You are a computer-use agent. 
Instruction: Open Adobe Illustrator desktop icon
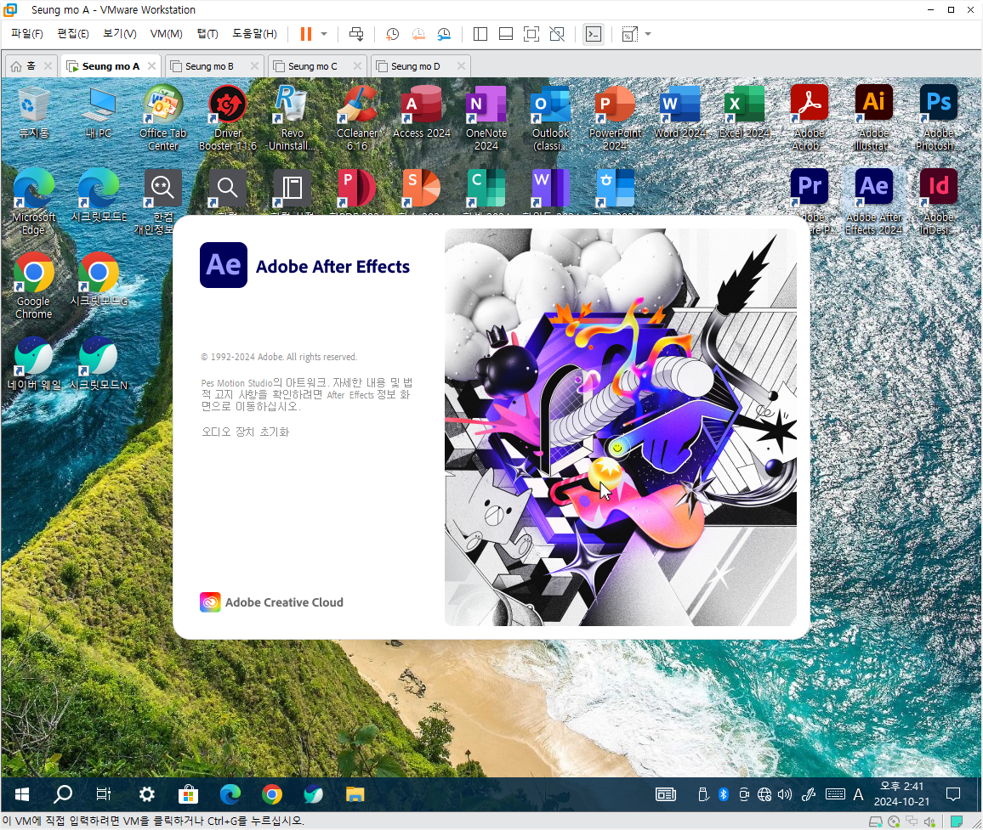click(x=874, y=118)
